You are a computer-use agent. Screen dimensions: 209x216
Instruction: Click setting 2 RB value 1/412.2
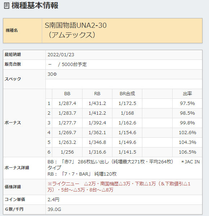pyautogui.click(x=97, y=113)
